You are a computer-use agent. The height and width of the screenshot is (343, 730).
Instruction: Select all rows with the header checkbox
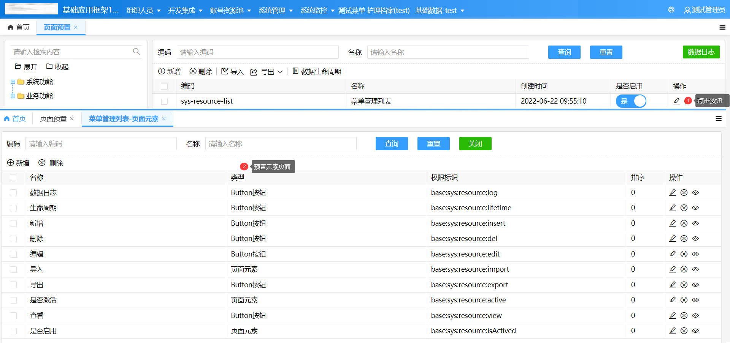[14, 178]
